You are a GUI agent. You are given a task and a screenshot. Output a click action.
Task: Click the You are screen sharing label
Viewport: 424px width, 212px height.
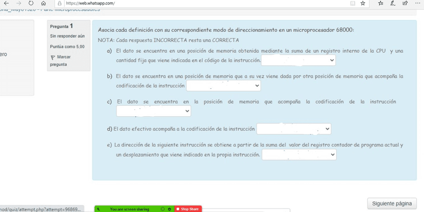(129, 209)
